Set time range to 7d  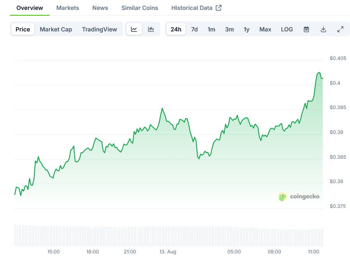click(x=194, y=29)
